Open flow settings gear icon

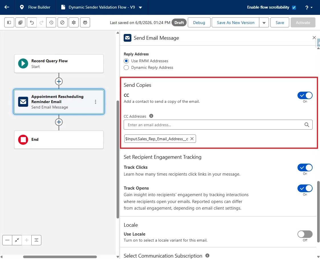74,23
